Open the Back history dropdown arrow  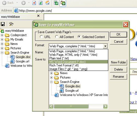(17, 3)
